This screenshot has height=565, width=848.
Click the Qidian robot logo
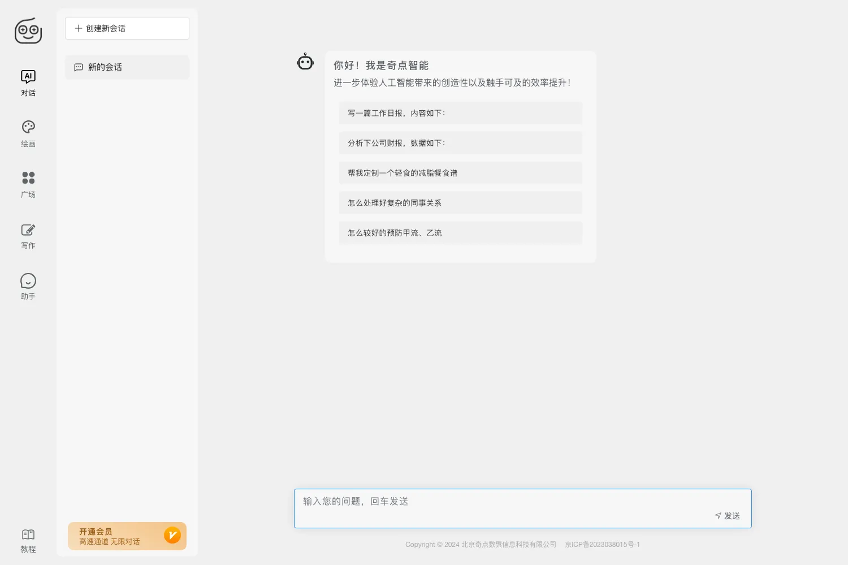point(28,31)
